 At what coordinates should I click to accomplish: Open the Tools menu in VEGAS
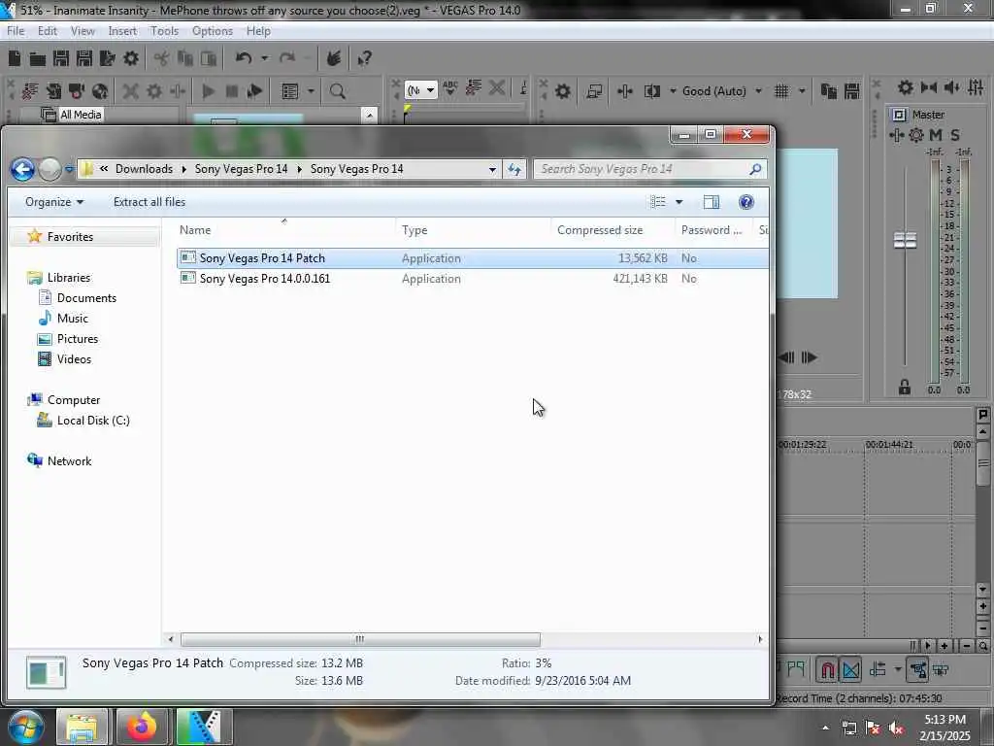click(x=164, y=30)
